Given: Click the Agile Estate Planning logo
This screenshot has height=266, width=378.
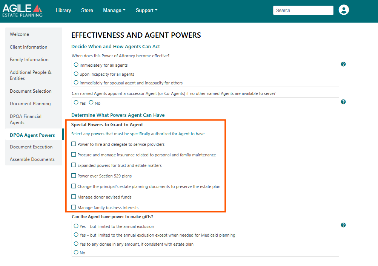Looking at the screenshot, I should (x=22, y=11).
